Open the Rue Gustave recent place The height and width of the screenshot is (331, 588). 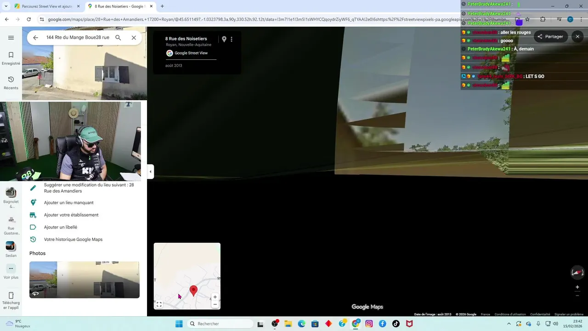click(x=11, y=225)
